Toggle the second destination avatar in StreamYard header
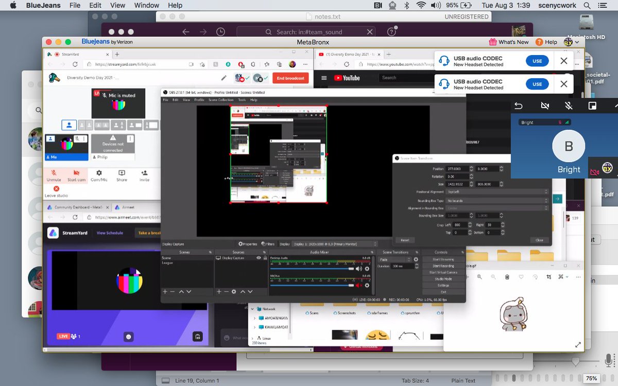Viewport: 618px width, 386px height. coord(260,78)
